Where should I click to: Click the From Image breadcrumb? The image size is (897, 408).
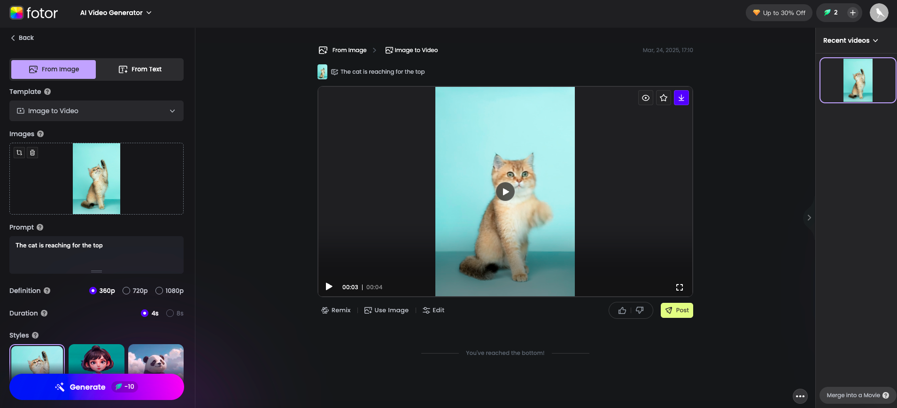343,50
